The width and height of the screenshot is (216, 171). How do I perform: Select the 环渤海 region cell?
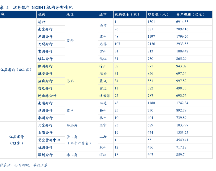click(x=72, y=125)
